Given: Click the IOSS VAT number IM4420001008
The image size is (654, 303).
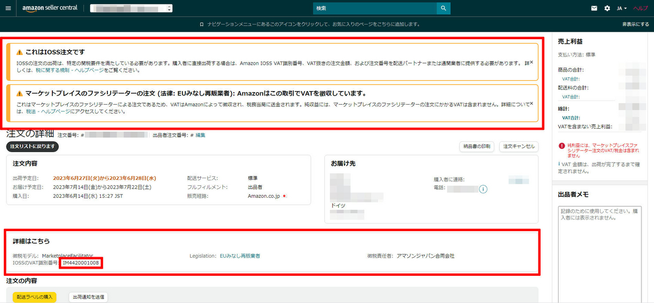Looking at the screenshot, I should tap(81, 263).
